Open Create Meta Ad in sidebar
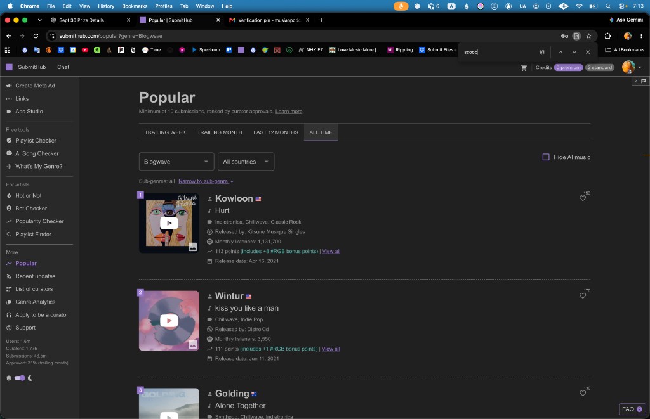Screen dimensions: 650x419 36,86
